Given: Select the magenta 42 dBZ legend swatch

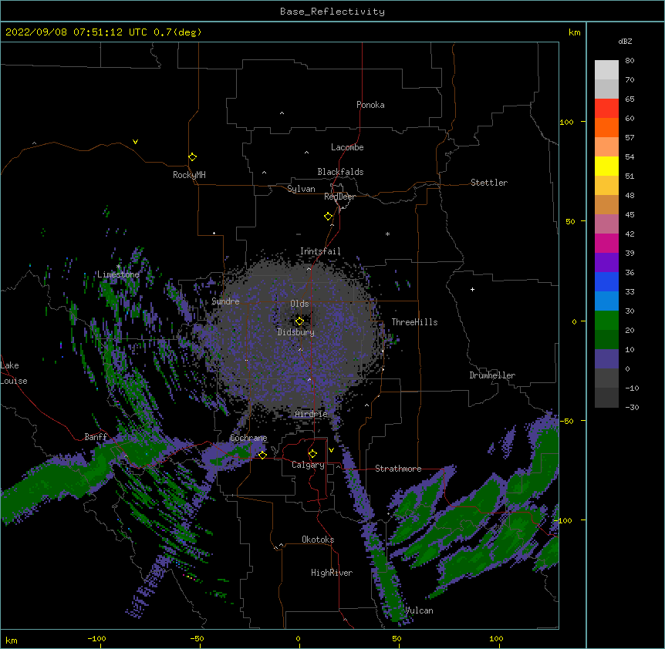Looking at the screenshot, I should tap(606, 243).
